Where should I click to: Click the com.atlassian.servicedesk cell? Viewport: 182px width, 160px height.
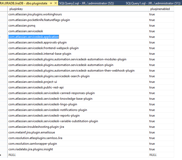click(78, 31)
